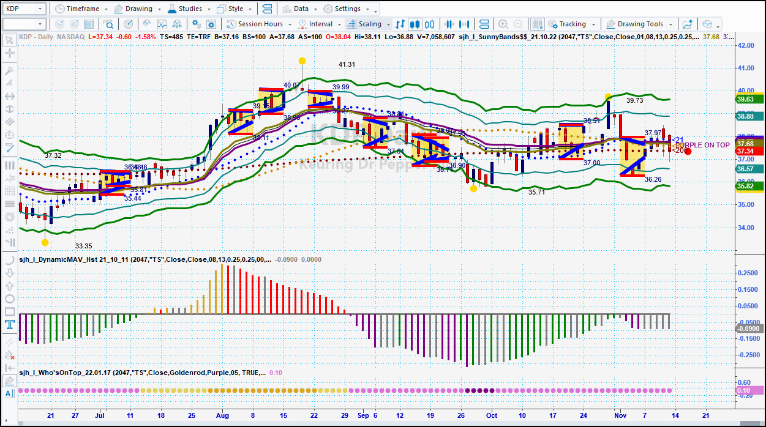
Task: Click the add-chart icon with plus
Action: (688, 24)
